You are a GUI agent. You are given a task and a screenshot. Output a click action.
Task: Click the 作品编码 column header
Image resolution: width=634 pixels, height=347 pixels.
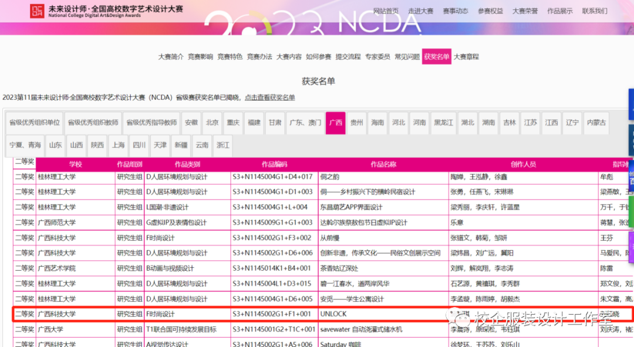274,164
